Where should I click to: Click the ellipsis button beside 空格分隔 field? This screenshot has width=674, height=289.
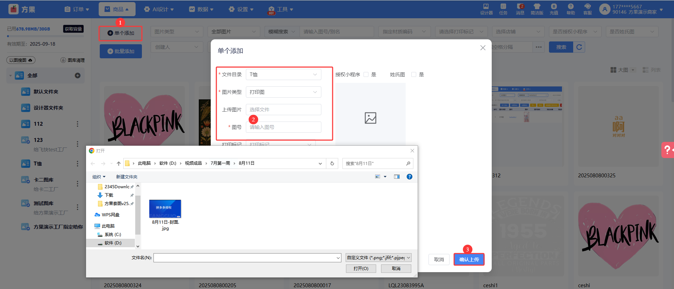coord(539,47)
